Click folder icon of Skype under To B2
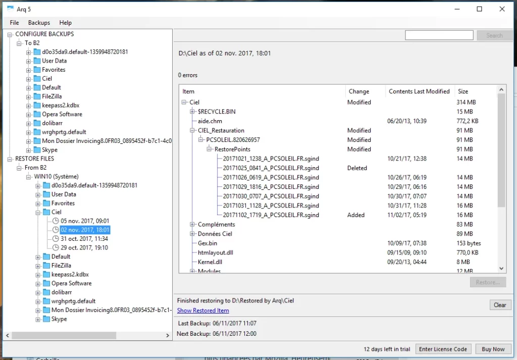 click(37, 149)
